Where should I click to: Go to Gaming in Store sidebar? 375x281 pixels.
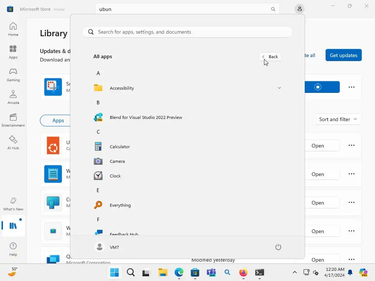pos(13,75)
